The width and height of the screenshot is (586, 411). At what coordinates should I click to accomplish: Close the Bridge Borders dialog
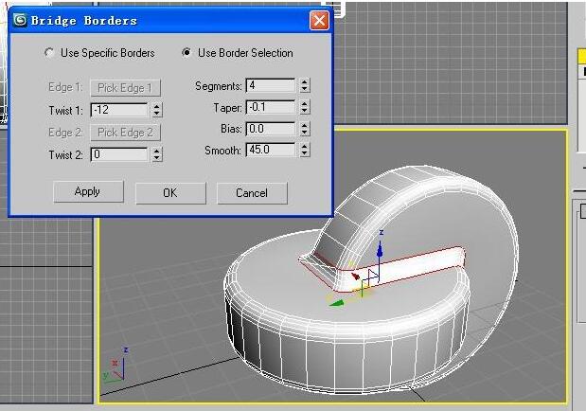(x=319, y=20)
